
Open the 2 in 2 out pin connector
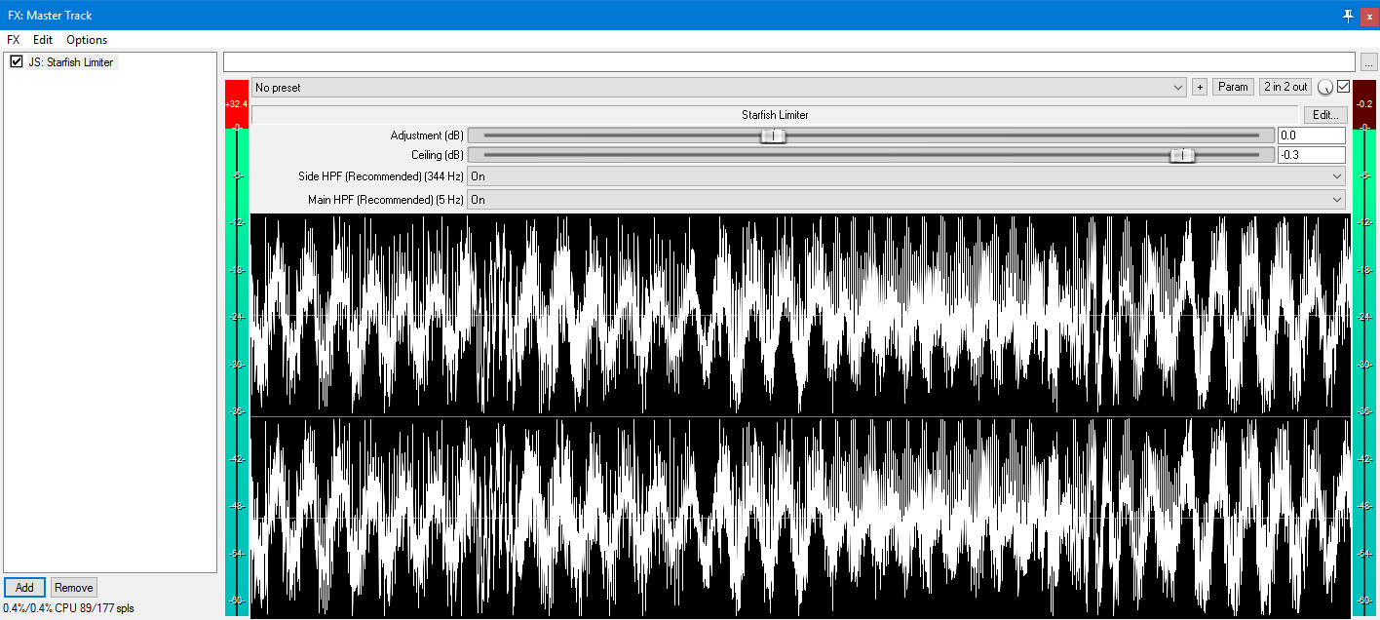pos(1285,87)
